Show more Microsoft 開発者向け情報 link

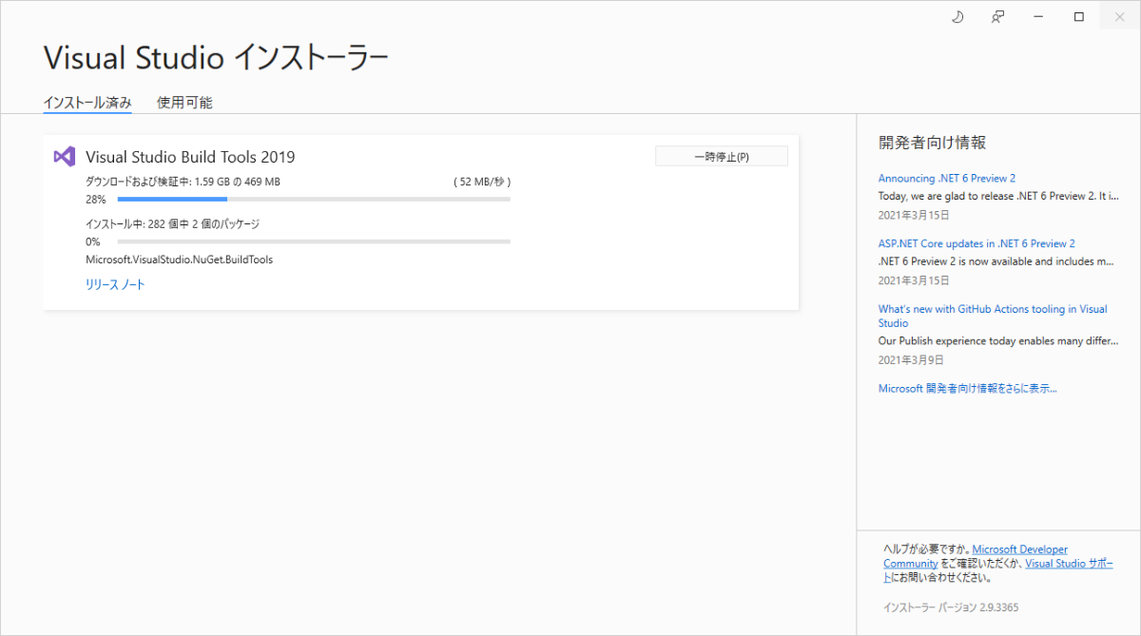coord(968,388)
